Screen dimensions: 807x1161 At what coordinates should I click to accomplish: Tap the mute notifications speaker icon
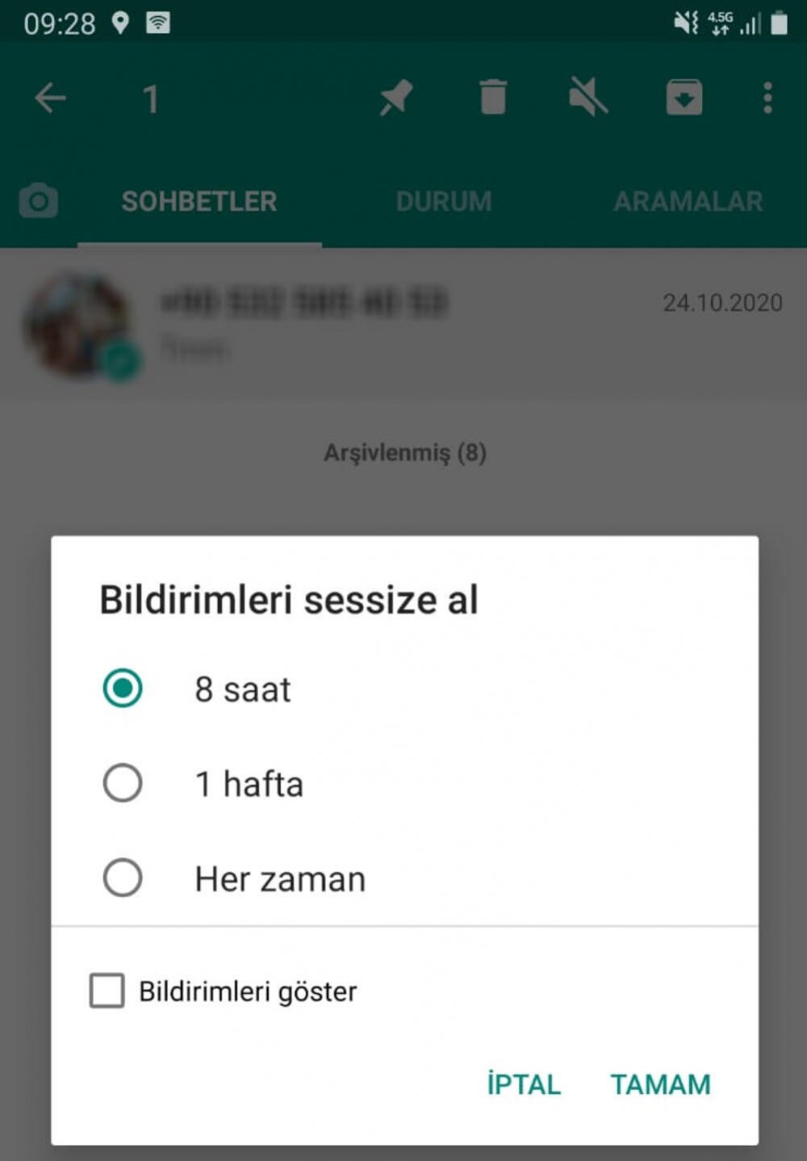point(588,98)
